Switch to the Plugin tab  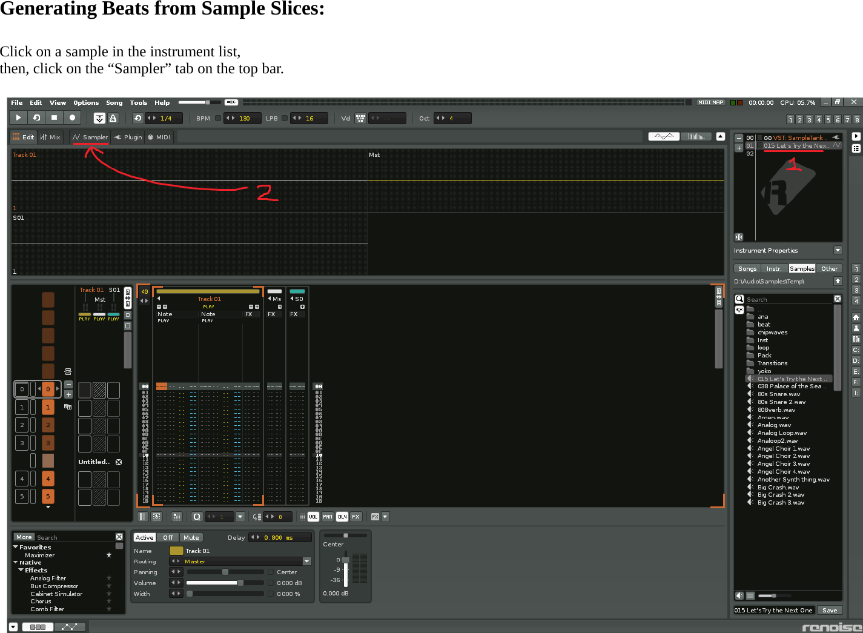coord(128,137)
